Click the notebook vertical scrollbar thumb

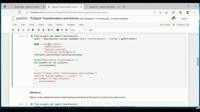[198, 62]
